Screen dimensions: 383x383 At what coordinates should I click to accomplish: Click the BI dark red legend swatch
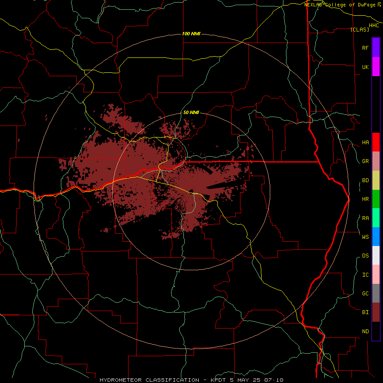[x=376, y=312]
